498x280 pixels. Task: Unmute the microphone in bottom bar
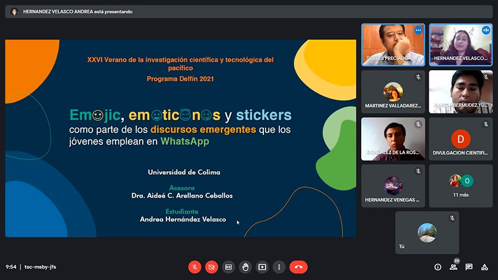tap(195, 267)
